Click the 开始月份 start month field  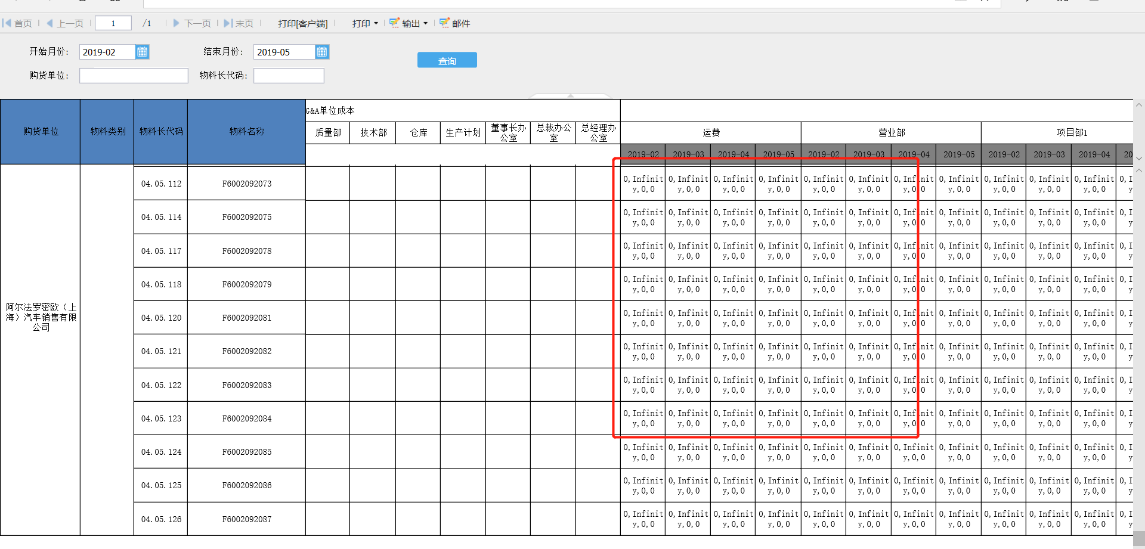[107, 52]
